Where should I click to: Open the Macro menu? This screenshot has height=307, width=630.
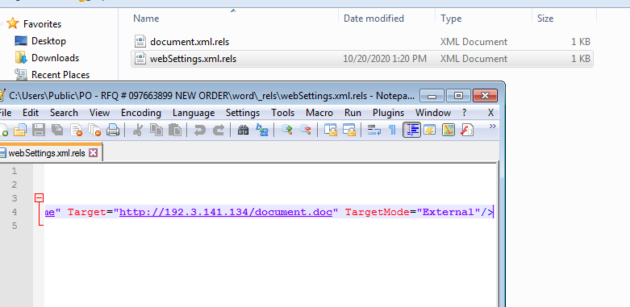tap(319, 113)
